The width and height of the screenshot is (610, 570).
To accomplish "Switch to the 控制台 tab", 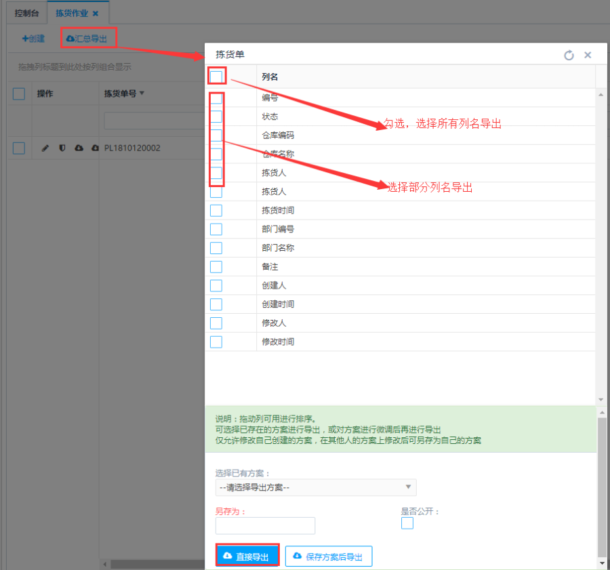I will pos(27,14).
